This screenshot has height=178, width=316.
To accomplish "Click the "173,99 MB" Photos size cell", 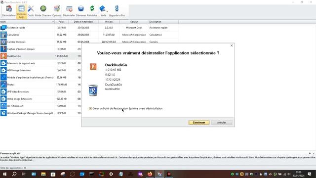I will pyautogui.click(x=62, y=85).
